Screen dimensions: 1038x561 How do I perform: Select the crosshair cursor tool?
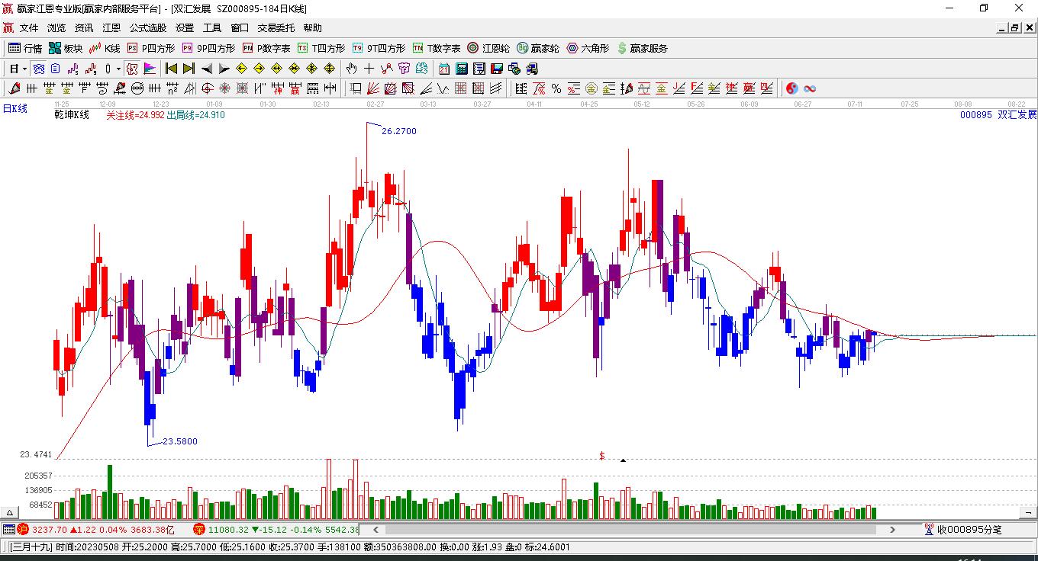point(369,69)
